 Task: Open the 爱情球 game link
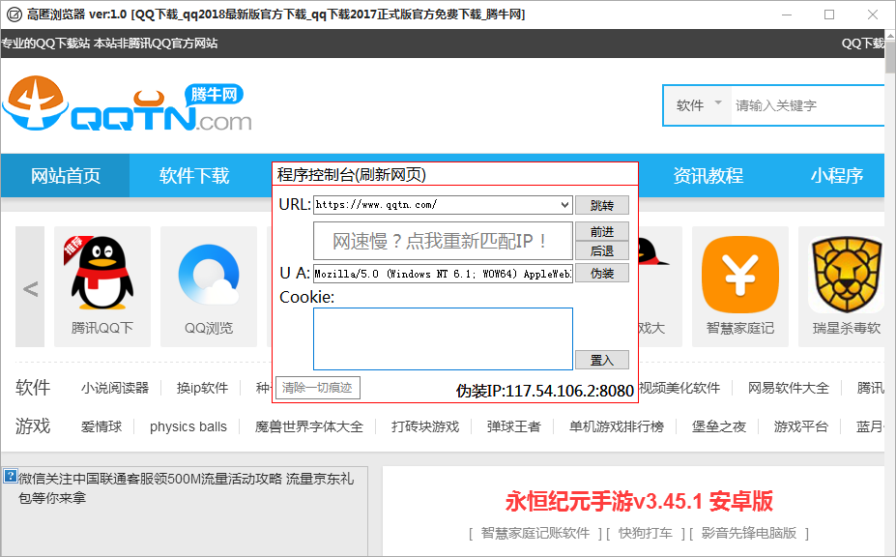coord(101,426)
